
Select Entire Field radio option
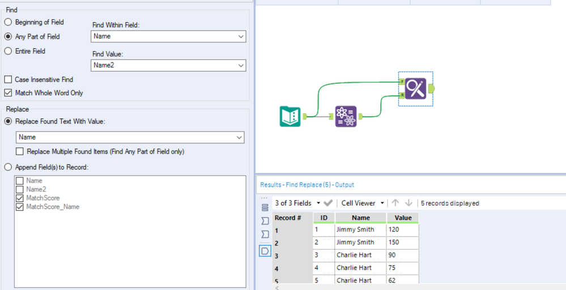(x=8, y=51)
